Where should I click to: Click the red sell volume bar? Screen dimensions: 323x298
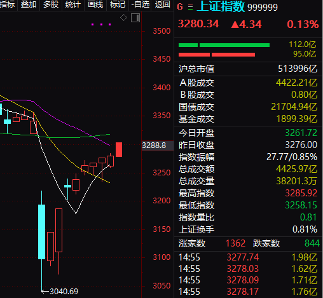point(217,55)
